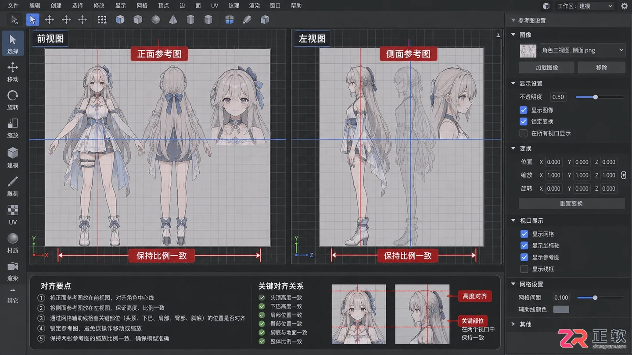
Task: Click the scale-lock link icon
Action: (624, 175)
